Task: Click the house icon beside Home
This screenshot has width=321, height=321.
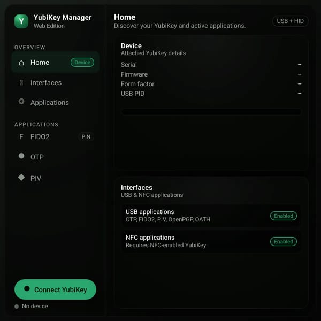Action: [x=21, y=63]
